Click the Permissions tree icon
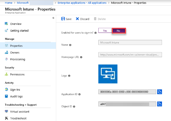This screenshot has height=121, width=171. 6,74
